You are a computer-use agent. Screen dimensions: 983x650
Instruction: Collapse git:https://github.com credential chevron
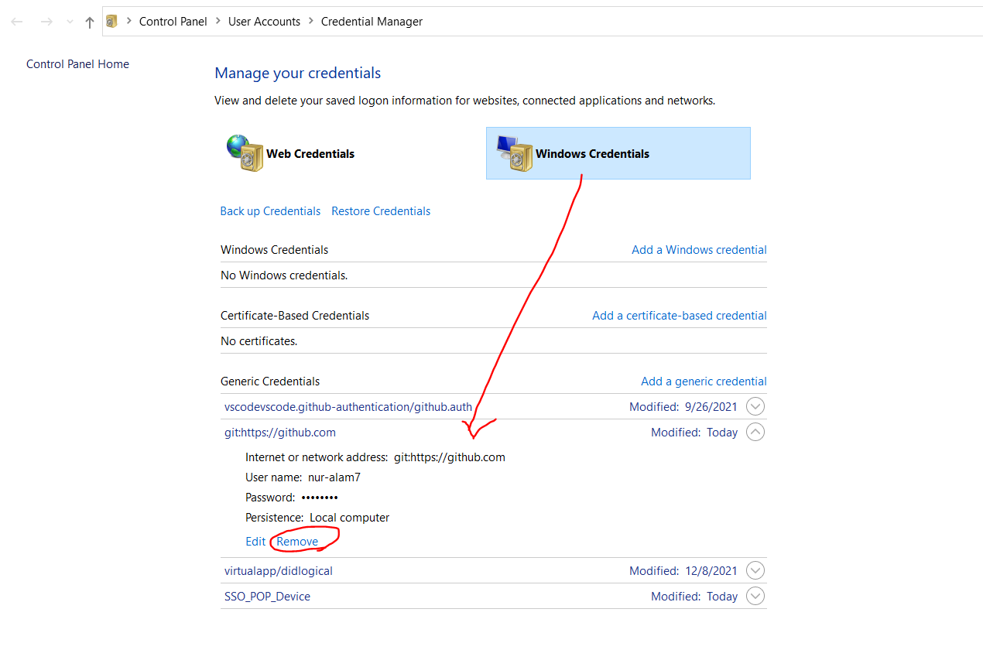click(755, 433)
